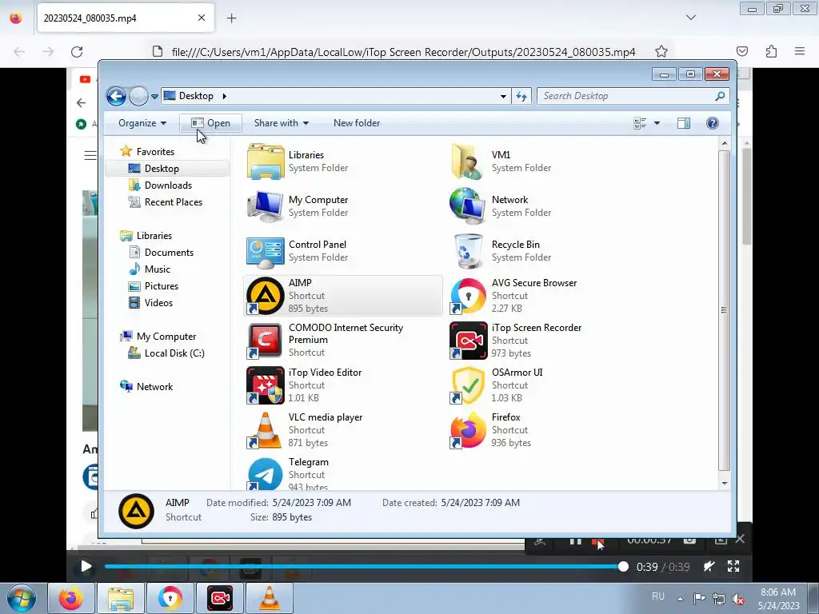Select Local Disk (C:) in the sidebar
This screenshot has width=819, height=614.
pos(174,353)
